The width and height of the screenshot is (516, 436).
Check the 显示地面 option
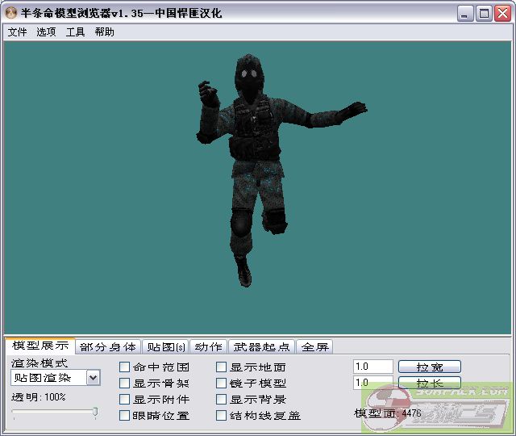(222, 367)
